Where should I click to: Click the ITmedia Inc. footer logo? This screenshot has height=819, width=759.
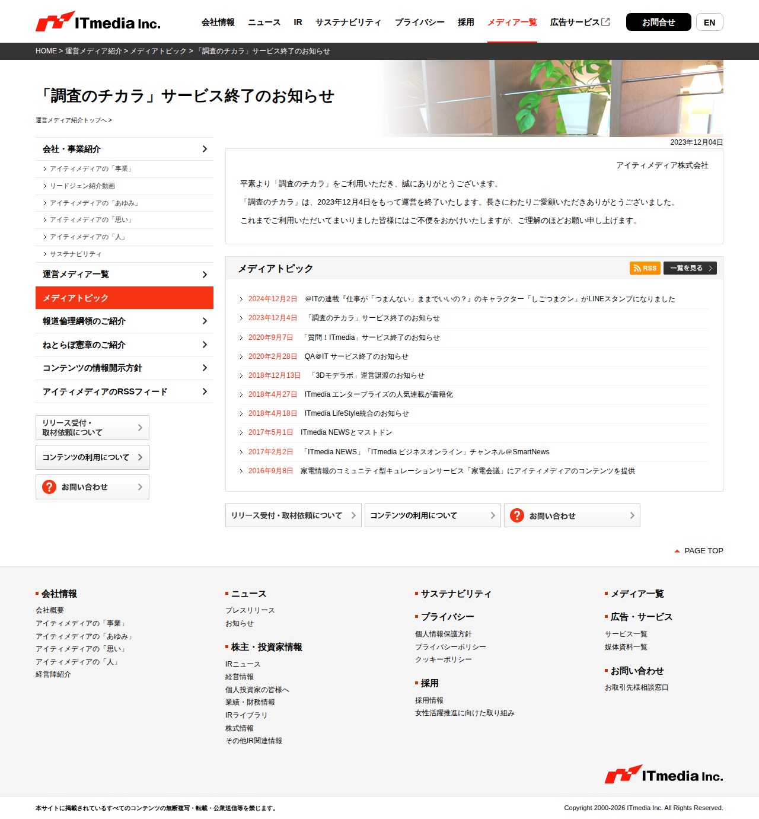coord(664,775)
